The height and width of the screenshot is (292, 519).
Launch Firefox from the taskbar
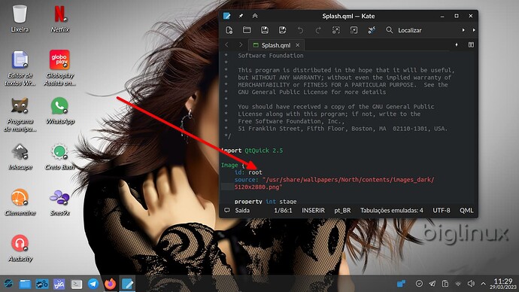pyautogui.click(x=111, y=284)
